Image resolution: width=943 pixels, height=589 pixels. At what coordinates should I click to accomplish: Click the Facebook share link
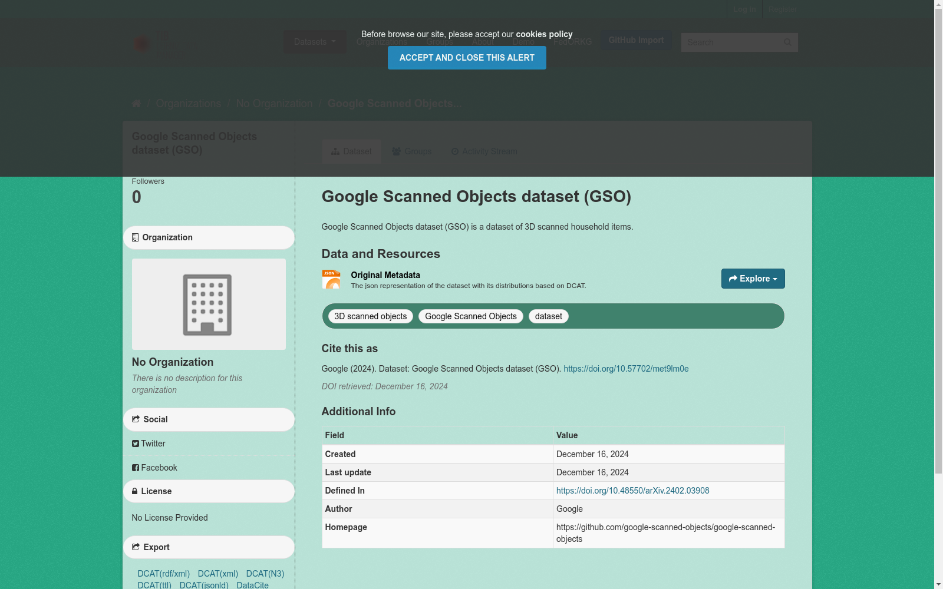tap(154, 468)
